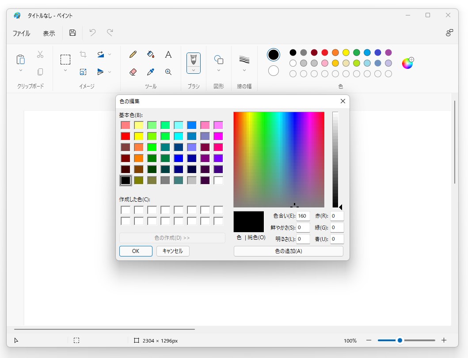Click the 色|純色(O) black preview box

[249, 222]
